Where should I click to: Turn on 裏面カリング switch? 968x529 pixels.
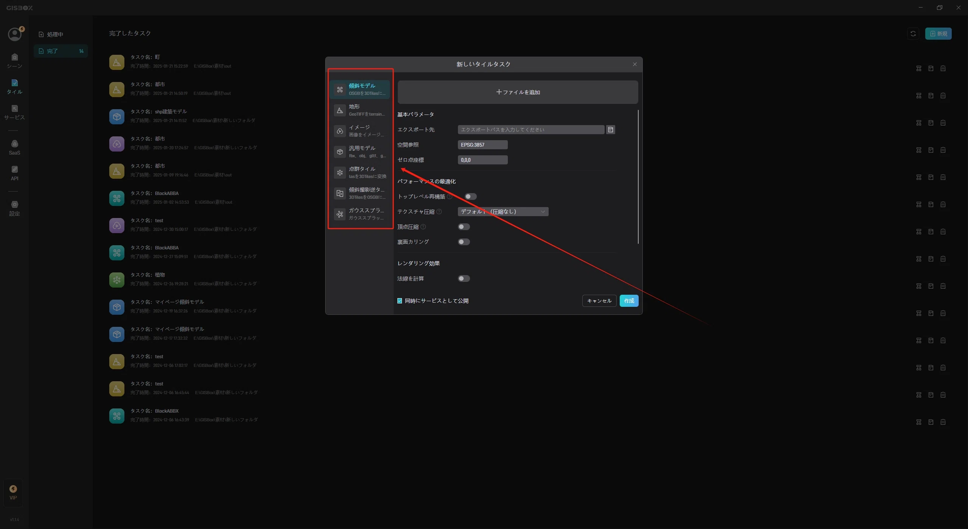coord(464,242)
